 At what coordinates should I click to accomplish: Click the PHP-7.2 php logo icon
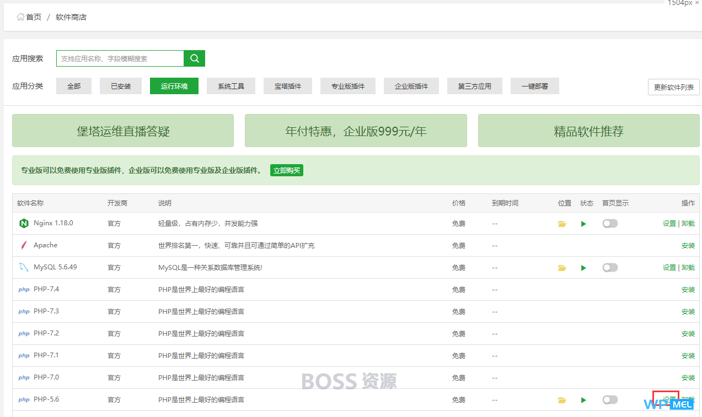(24, 334)
